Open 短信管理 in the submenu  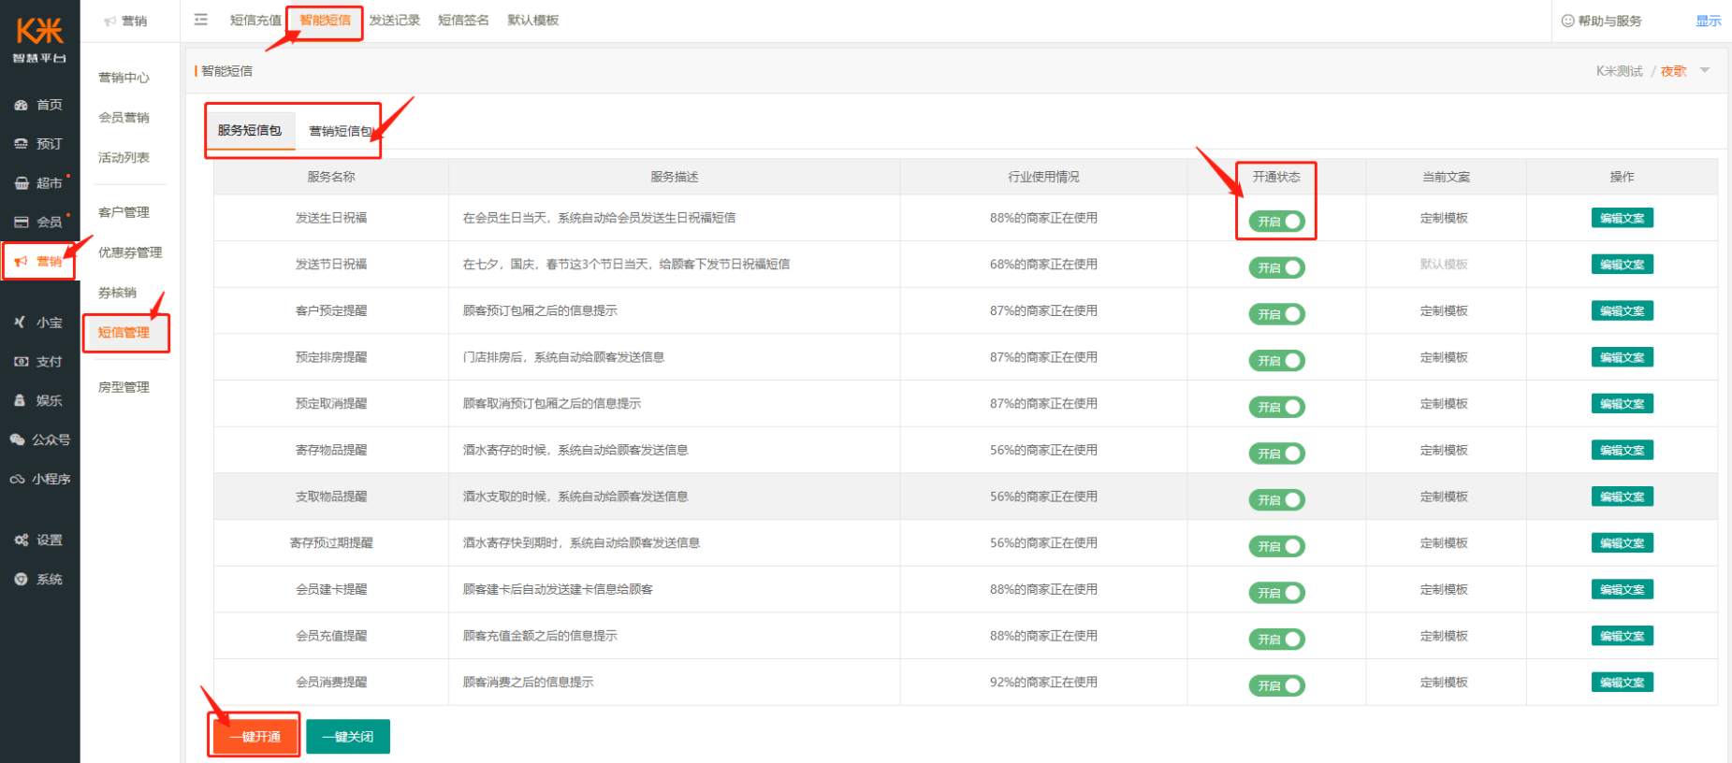(x=124, y=333)
